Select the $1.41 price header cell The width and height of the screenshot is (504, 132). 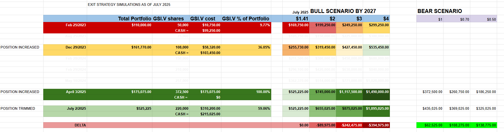pos(296,19)
